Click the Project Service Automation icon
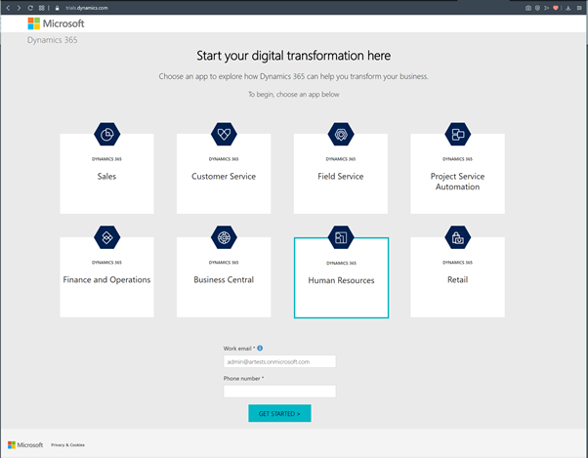Viewport: 588px width, 458px height. pos(457,135)
